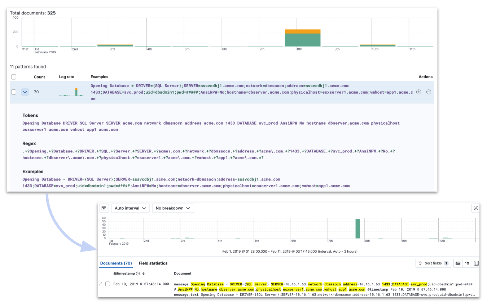Select the Feb 10 07:46:14 document checkbox

pos(108,284)
